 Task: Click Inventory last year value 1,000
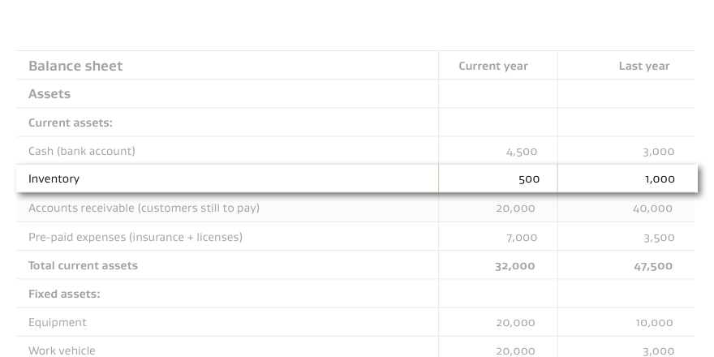point(658,179)
